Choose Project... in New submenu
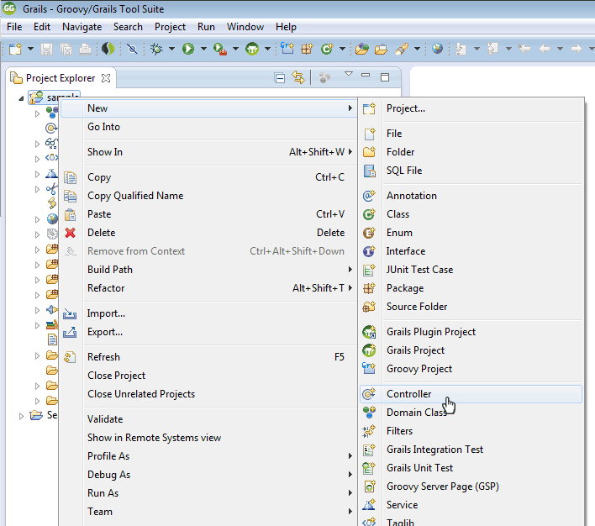The image size is (595, 526). click(x=471, y=108)
